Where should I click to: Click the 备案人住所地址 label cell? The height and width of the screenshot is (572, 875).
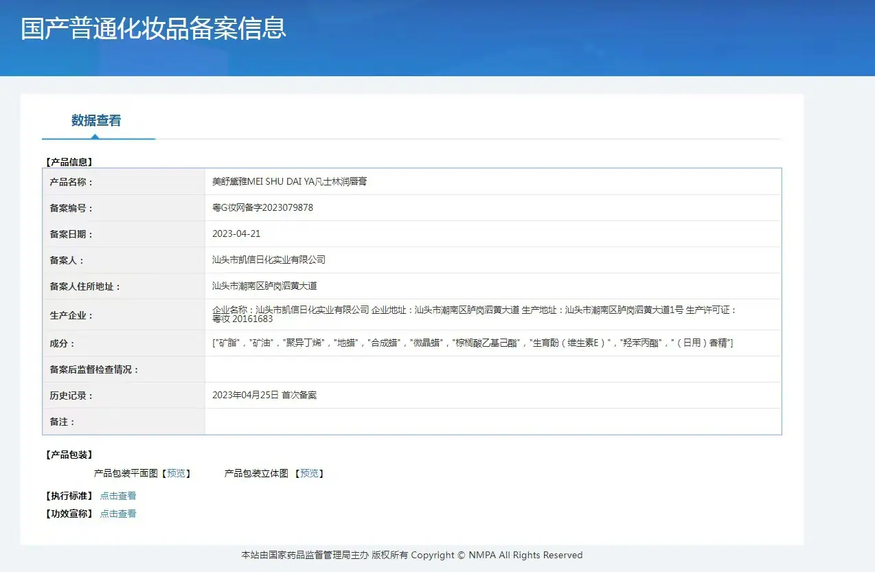[124, 286]
